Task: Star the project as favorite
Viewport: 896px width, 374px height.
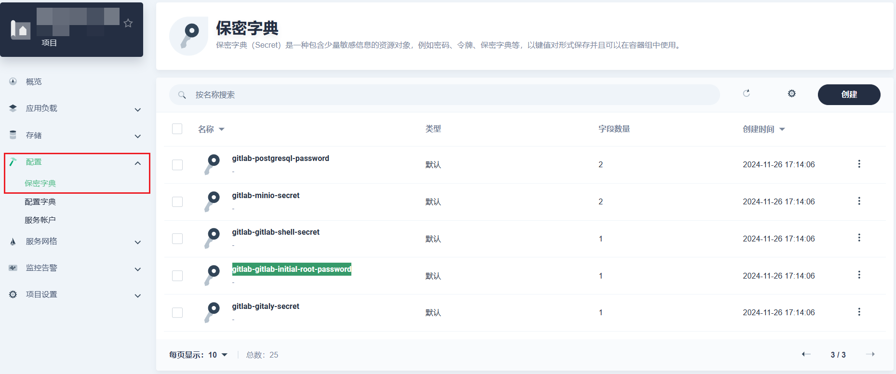Action: point(128,23)
